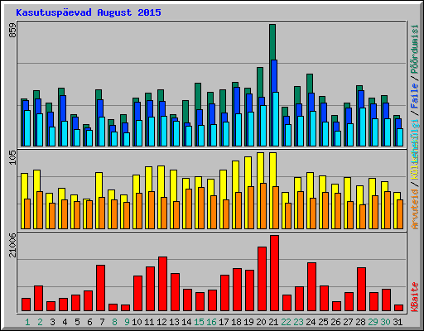The height and width of the screenshot is (331, 424).
Task: Click the green bar top for day 24
Action: coord(310,83)
